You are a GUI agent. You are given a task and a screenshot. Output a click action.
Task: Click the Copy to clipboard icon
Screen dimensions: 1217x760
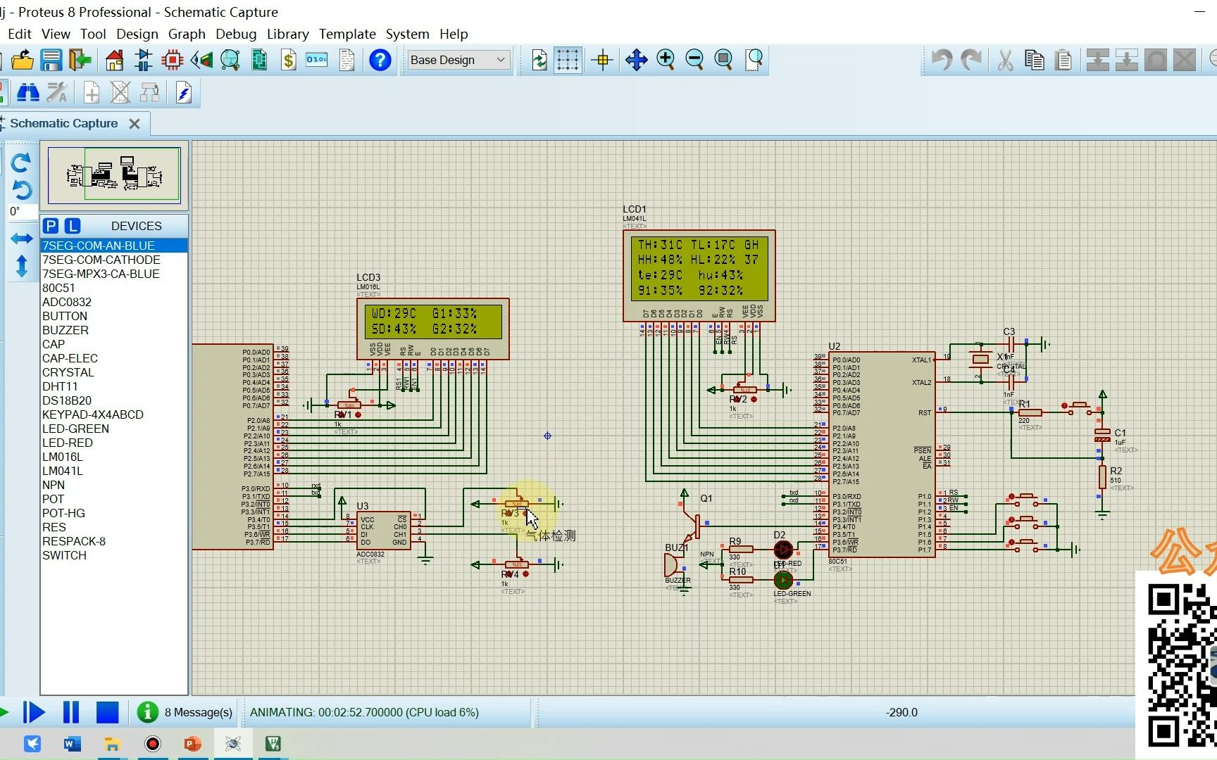pos(1035,60)
